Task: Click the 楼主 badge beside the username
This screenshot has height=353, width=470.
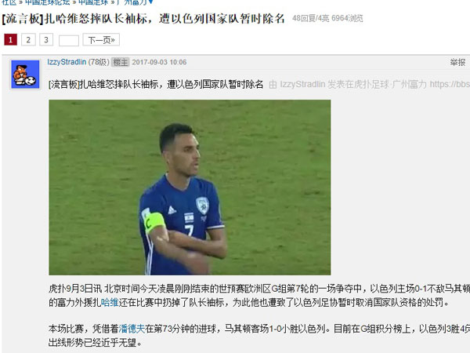Action: point(120,62)
